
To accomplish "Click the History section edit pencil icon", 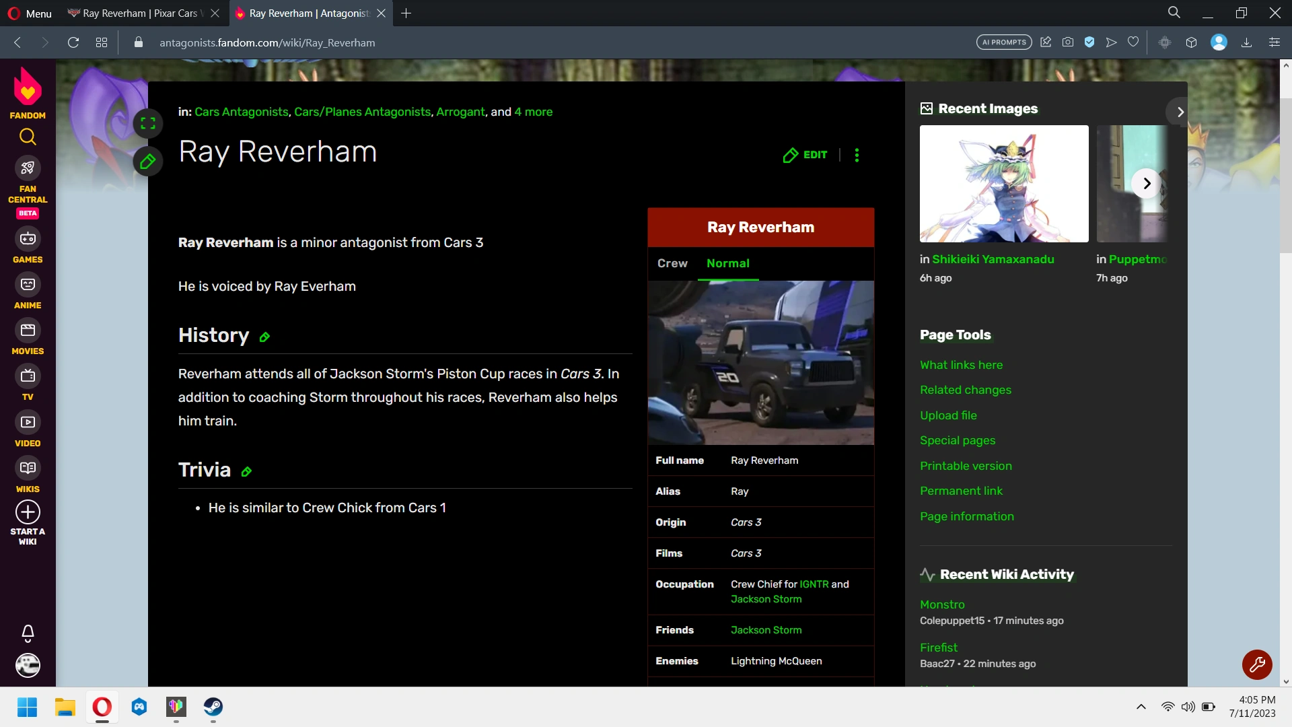I will [x=264, y=337].
